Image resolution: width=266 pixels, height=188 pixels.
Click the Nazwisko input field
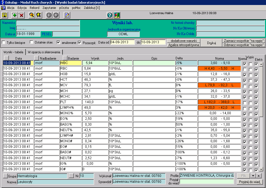tap(48, 23)
